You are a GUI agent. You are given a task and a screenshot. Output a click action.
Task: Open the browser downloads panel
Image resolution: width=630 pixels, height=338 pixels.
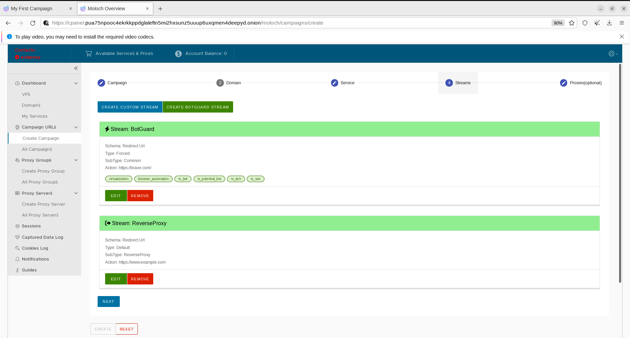tap(609, 23)
